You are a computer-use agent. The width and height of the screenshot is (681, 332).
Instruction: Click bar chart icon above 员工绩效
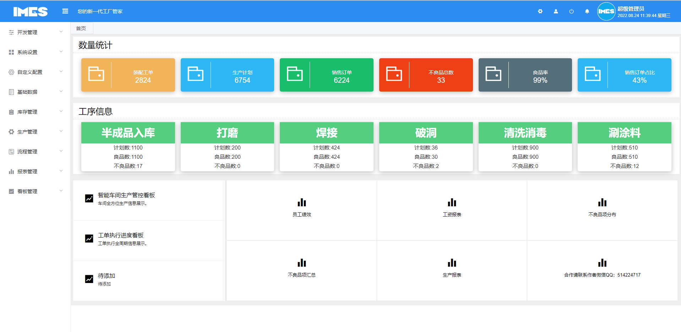(302, 202)
